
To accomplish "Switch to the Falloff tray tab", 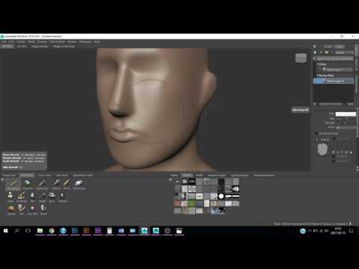I will [199, 176].
